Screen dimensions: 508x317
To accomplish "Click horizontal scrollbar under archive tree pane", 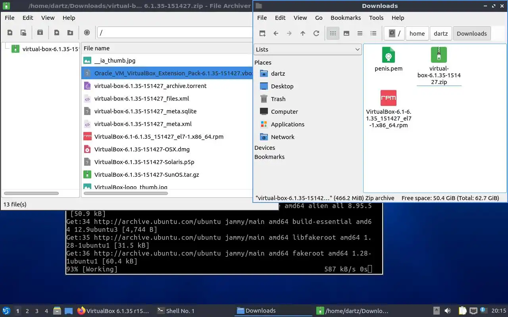I will tap(31, 193).
